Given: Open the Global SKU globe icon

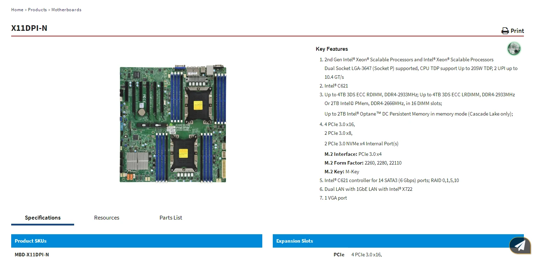Looking at the screenshot, I should (x=513, y=49).
